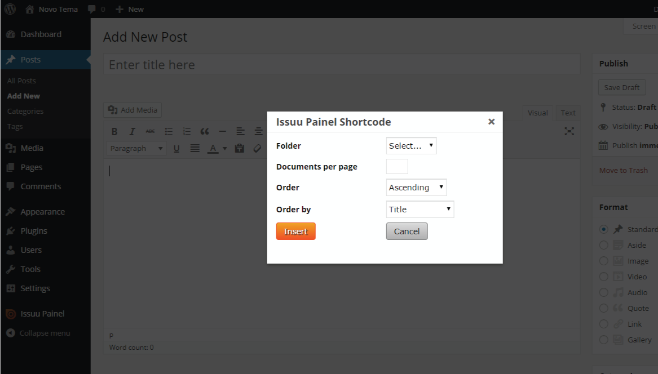The width and height of the screenshot is (658, 374).
Task: Insert a bulleted list
Action: pyautogui.click(x=169, y=132)
